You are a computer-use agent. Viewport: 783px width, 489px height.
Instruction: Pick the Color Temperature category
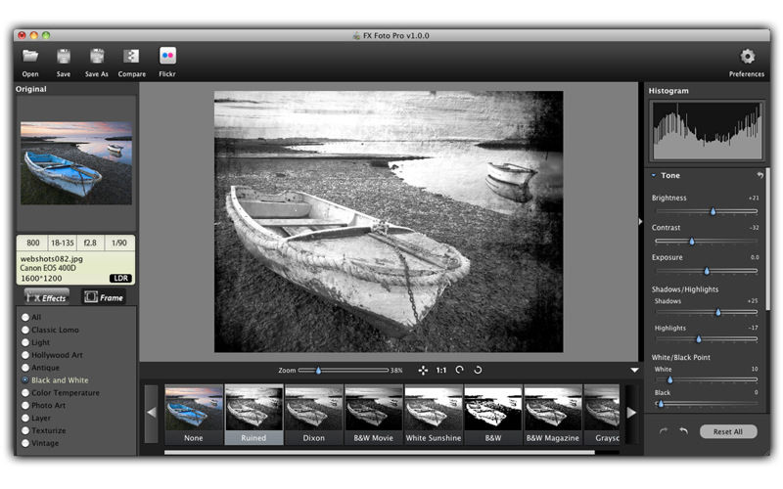point(25,393)
